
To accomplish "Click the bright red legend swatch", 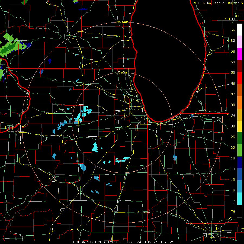I will click(x=239, y=78).
